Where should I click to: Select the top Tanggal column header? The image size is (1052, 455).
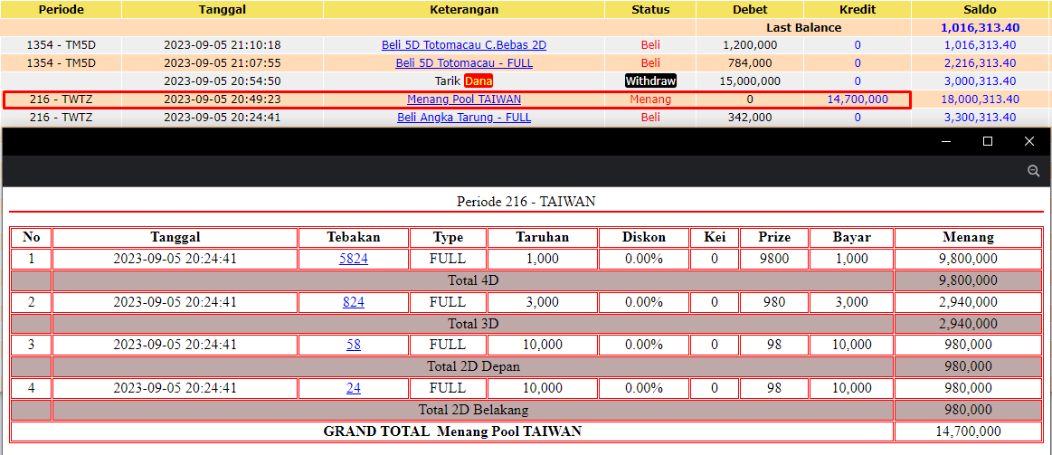[x=223, y=9]
